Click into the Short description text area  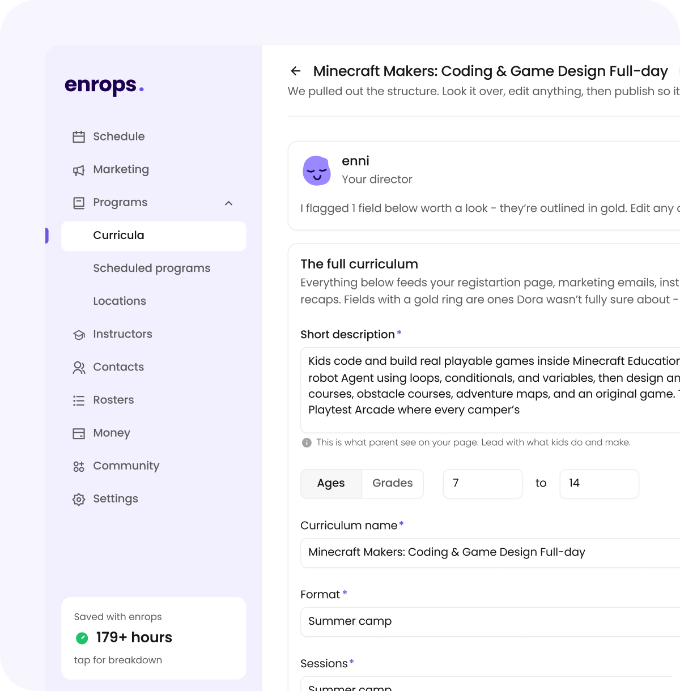[490, 390]
